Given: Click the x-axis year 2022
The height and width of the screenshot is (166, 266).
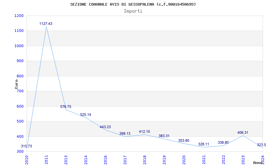Looking at the screenshot, I should coord(223,160).
